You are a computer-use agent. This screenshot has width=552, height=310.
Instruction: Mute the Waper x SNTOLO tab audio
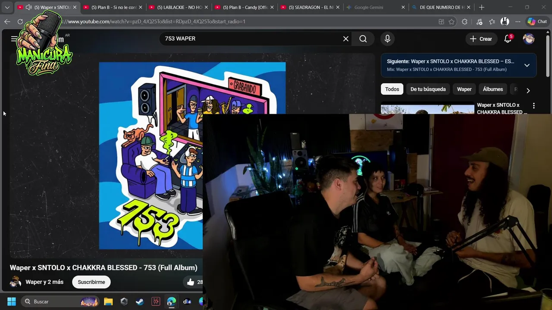pyautogui.click(x=28, y=7)
